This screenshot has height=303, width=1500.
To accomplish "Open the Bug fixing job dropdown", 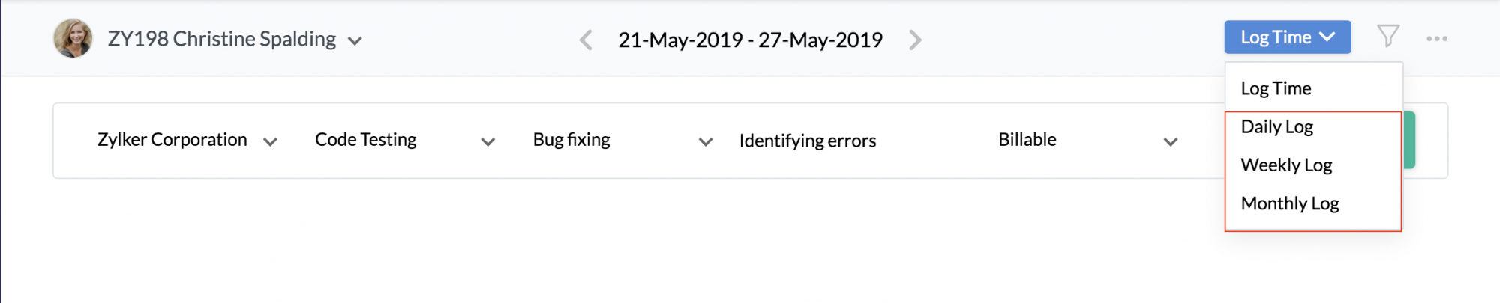I will coord(705,141).
